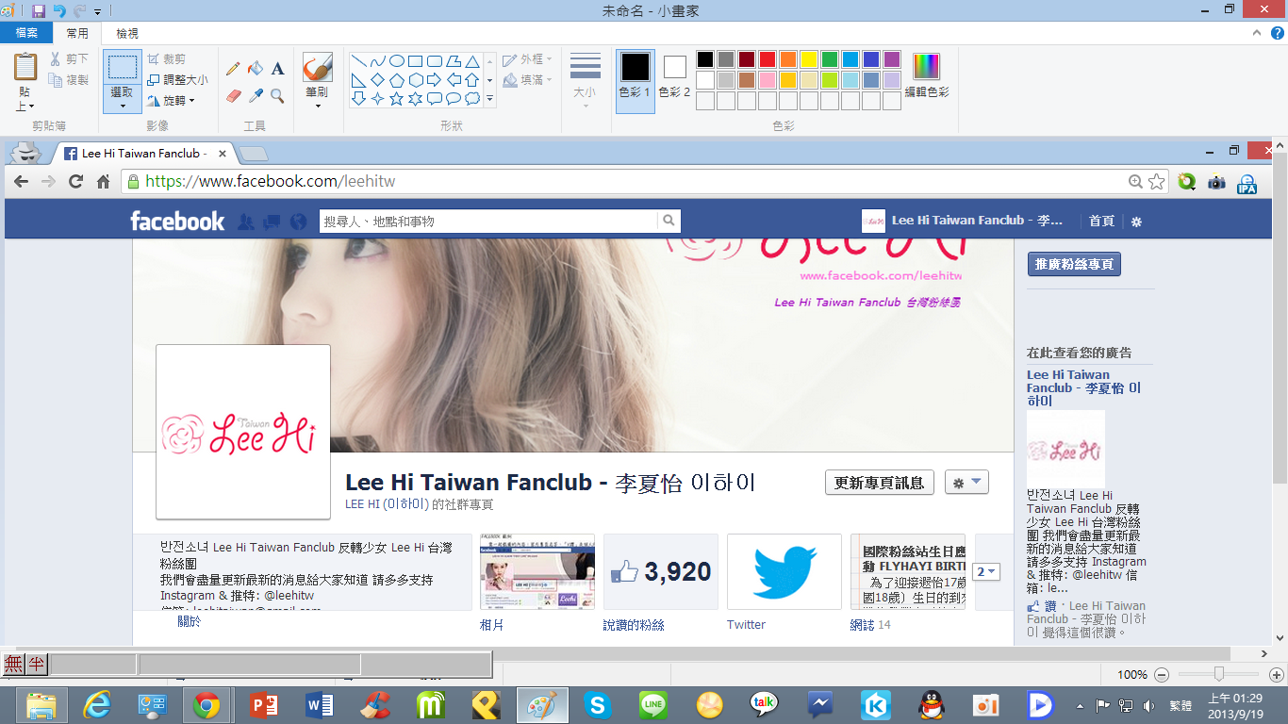Click the Facebook Home (首頁) link
Image resolution: width=1288 pixels, height=724 pixels.
click(1101, 222)
